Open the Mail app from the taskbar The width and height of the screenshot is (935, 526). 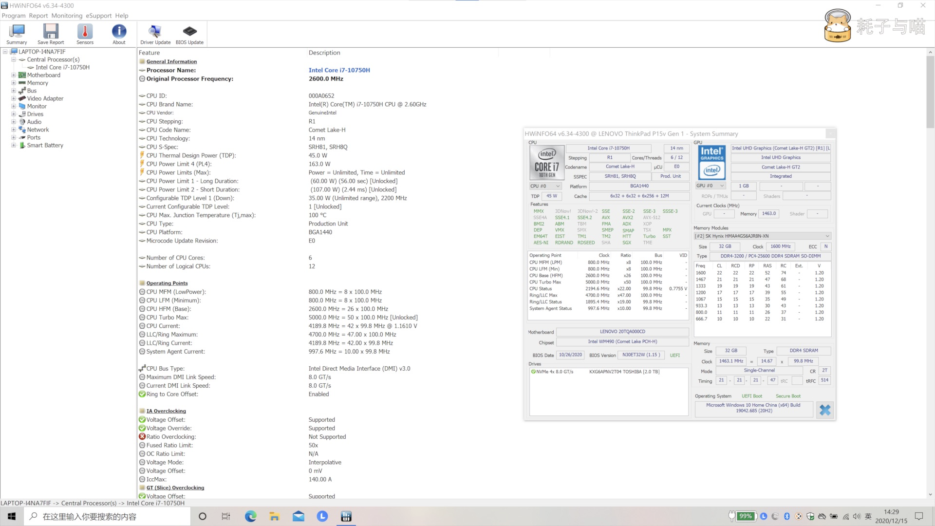pyautogui.click(x=299, y=516)
